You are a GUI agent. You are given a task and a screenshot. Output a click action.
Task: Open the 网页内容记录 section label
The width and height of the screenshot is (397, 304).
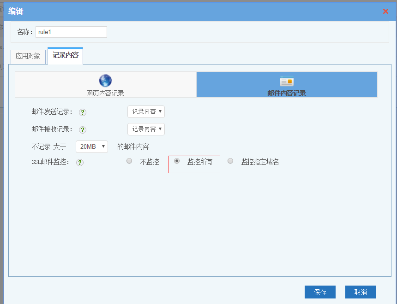click(105, 93)
